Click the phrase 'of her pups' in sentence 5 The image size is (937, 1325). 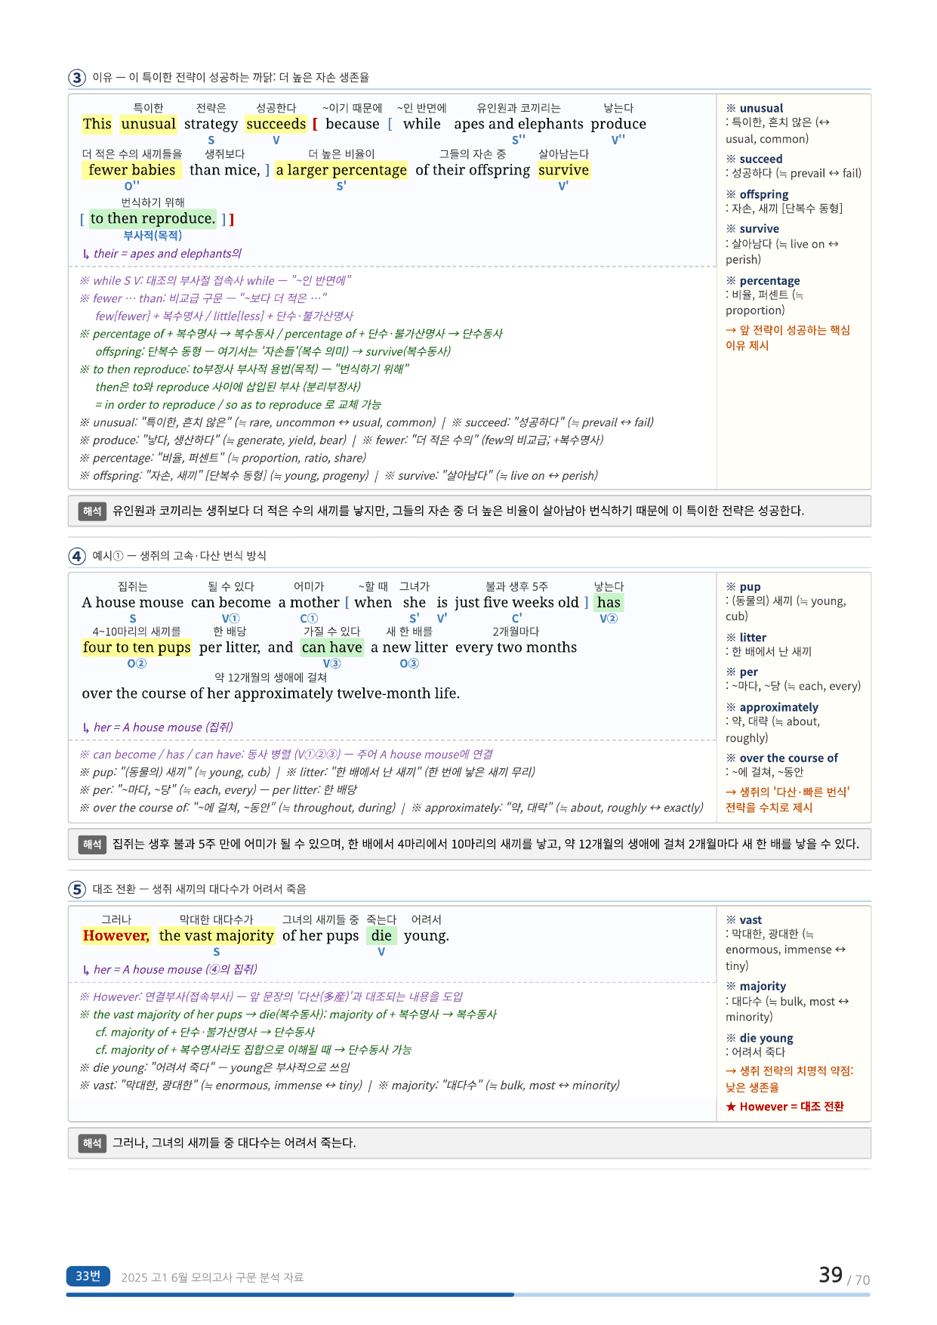pyautogui.click(x=321, y=936)
